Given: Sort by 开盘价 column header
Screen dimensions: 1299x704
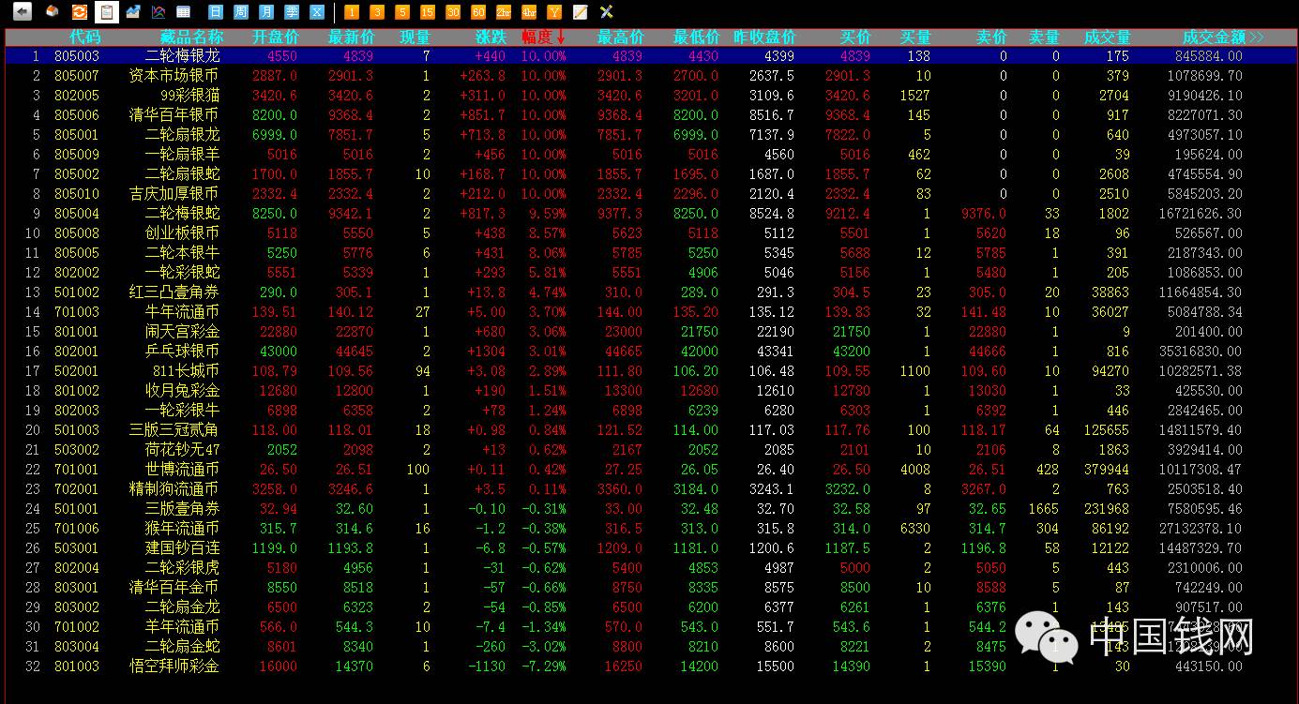Looking at the screenshot, I should tap(276, 37).
